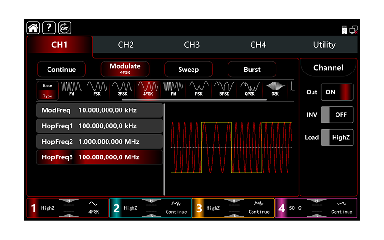The image size is (384, 240).
Task: Open the Utility tab
Action: tap(324, 45)
